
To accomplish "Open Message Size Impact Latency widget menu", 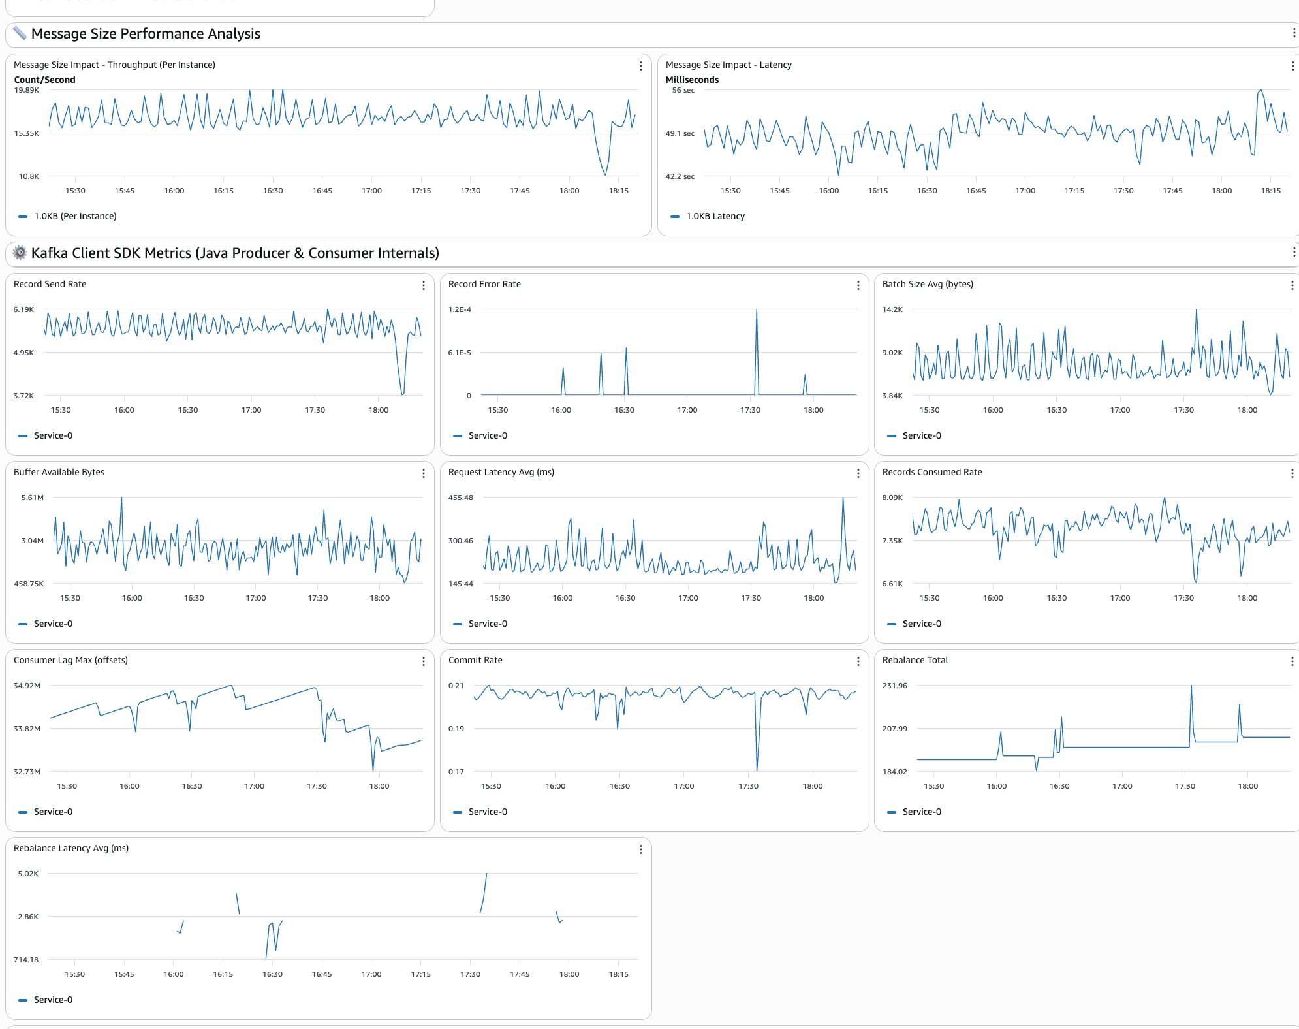I will [x=1292, y=66].
